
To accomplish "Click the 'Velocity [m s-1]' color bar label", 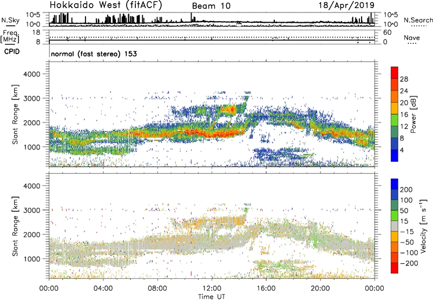I will (423, 226).
